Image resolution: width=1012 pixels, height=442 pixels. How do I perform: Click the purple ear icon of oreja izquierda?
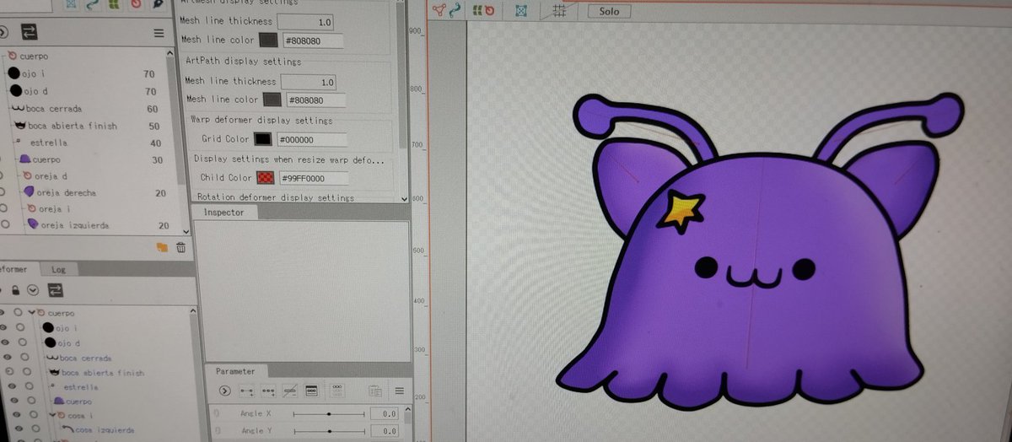[x=33, y=224]
